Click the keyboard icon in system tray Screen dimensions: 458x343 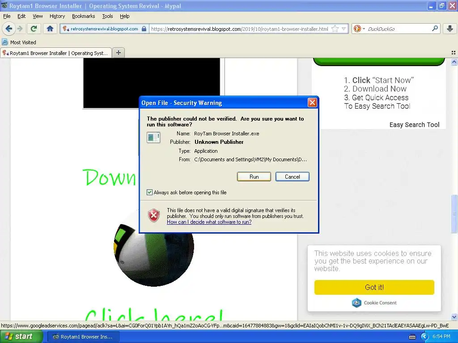coord(412,337)
